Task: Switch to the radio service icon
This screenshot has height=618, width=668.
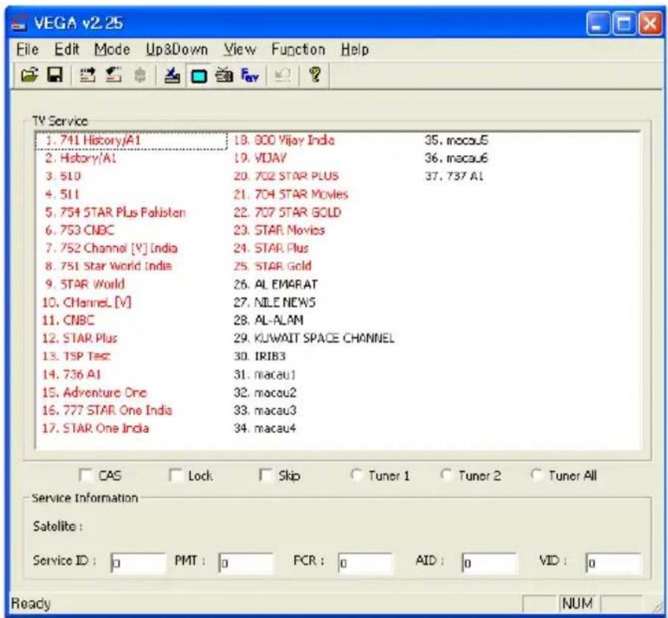Action: (x=224, y=76)
